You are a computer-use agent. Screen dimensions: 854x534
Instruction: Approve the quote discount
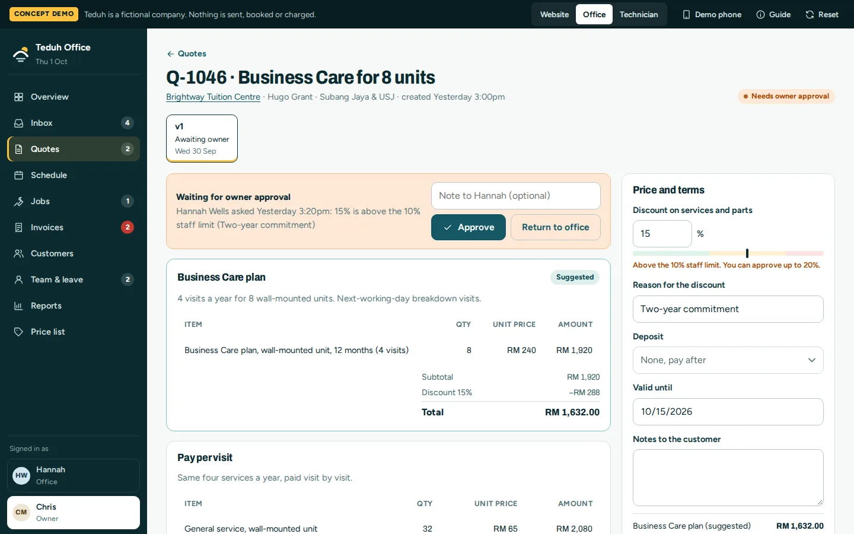(x=469, y=227)
